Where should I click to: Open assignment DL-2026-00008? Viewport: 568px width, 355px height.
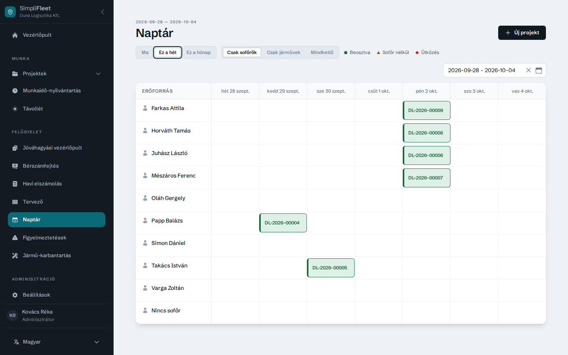(x=426, y=133)
